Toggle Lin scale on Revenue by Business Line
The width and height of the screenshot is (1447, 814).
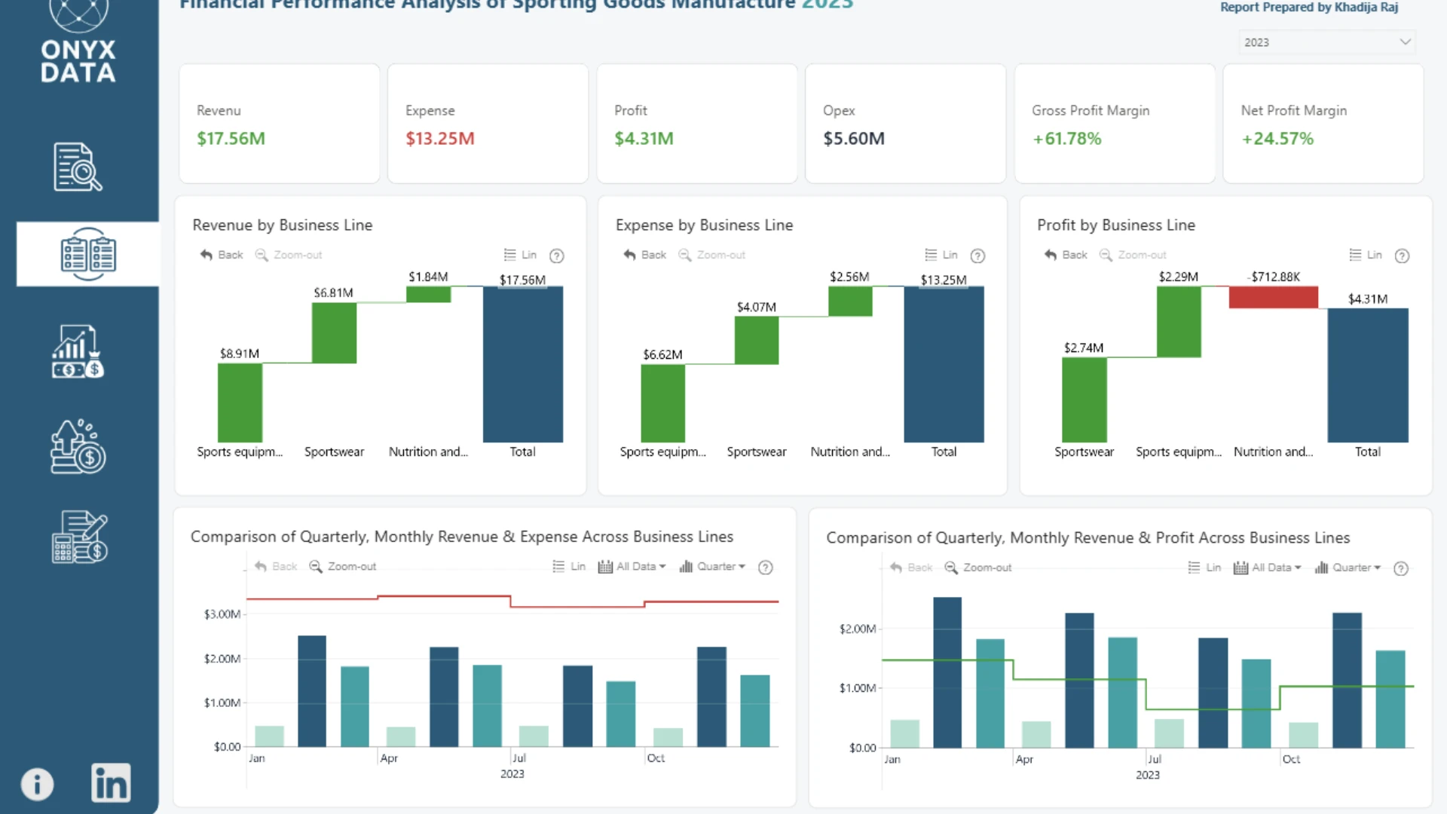pos(521,255)
